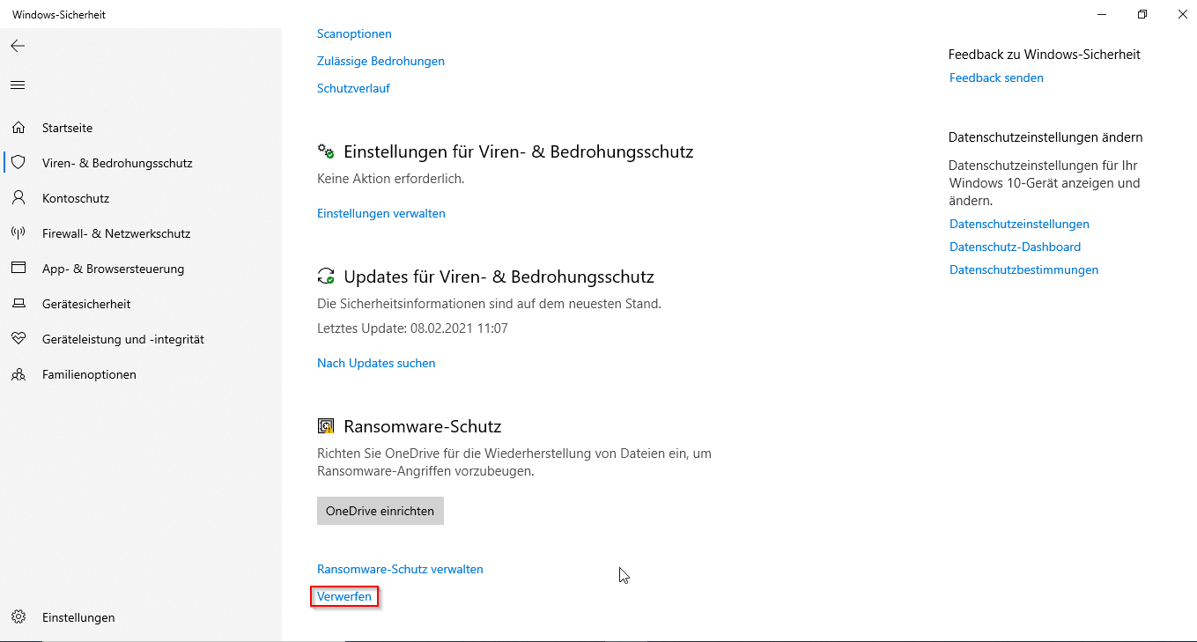The width and height of the screenshot is (1197, 642).
Task: Click the Einstellungen gear icon
Action: coord(18,617)
